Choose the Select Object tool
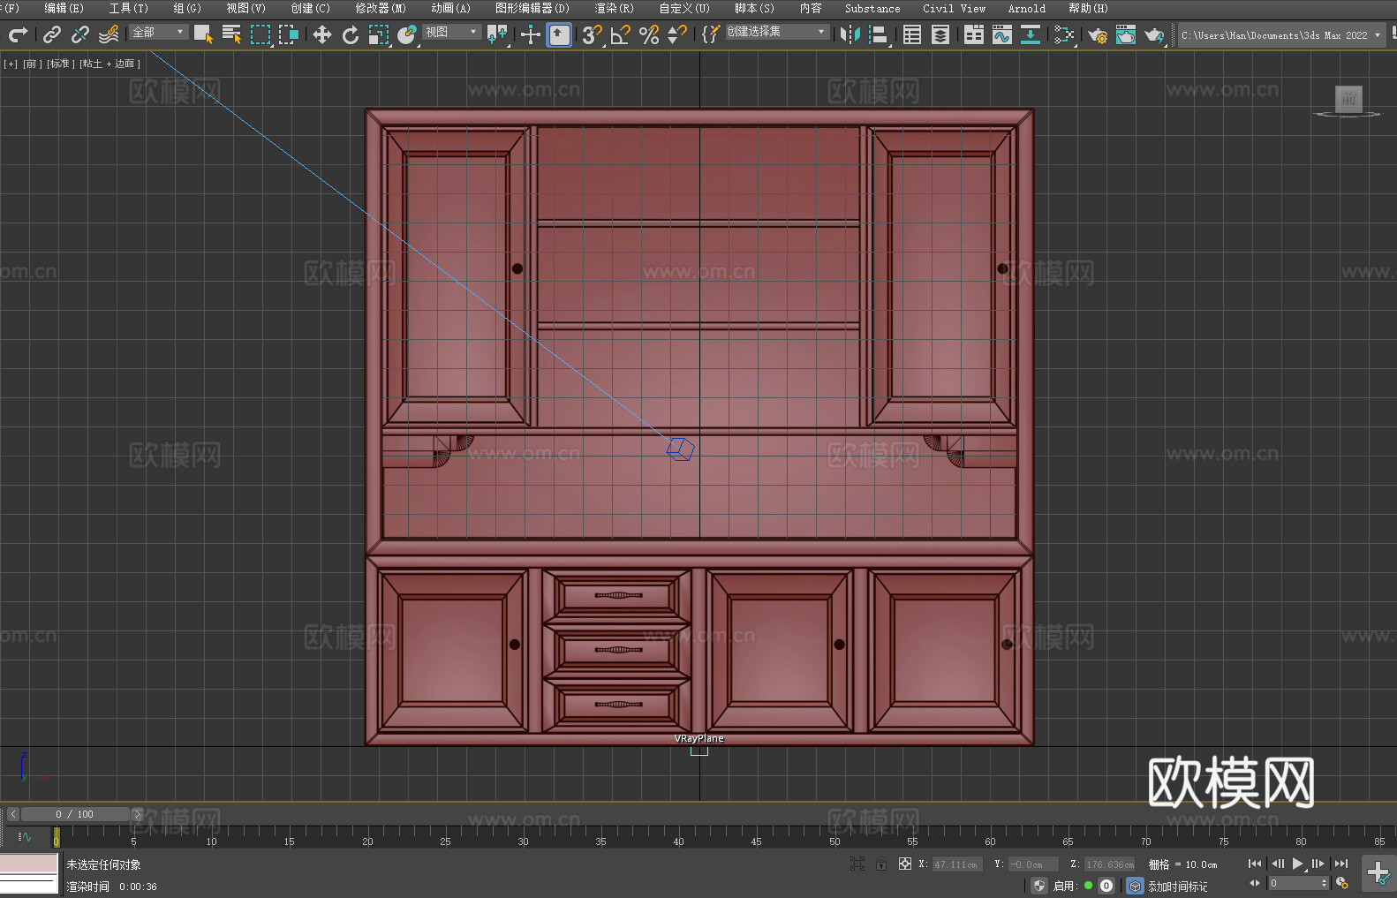 [x=203, y=34]
